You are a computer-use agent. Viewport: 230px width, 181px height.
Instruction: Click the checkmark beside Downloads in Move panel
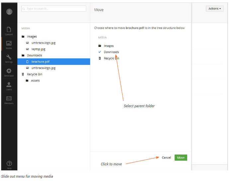(x=100, y=52)
